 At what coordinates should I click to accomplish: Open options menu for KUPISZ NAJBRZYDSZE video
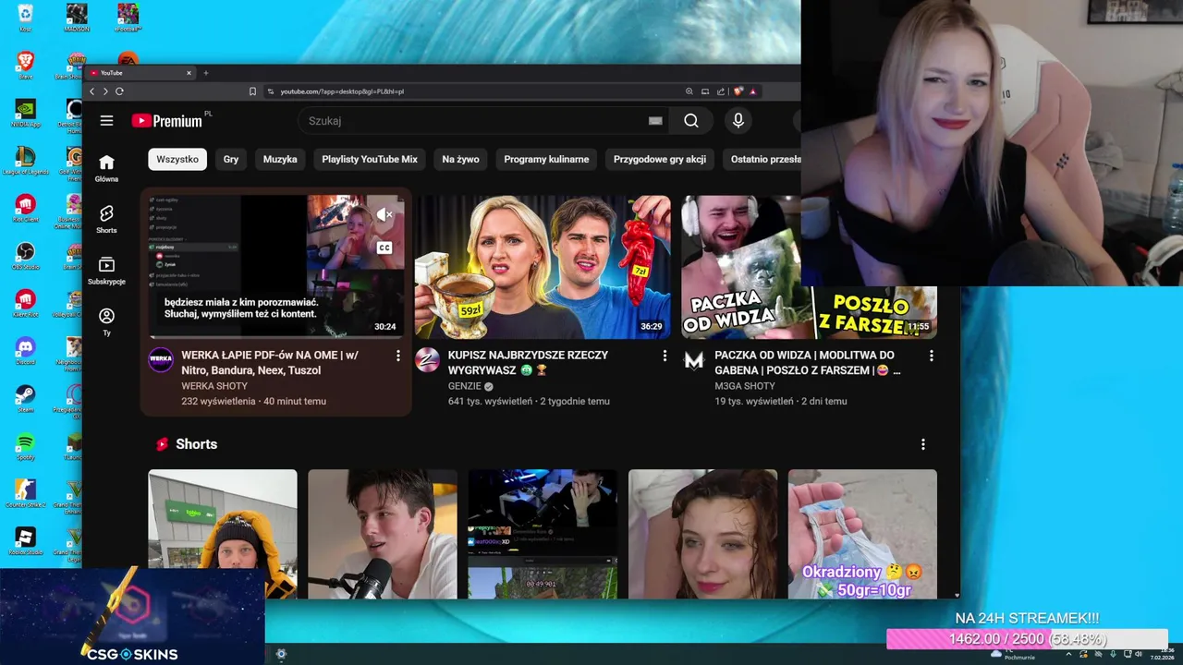pos(665,356)
